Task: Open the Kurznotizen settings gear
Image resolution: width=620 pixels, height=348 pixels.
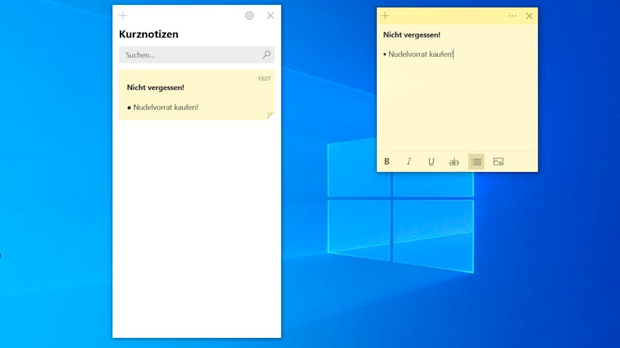Action: pos(249,16)
